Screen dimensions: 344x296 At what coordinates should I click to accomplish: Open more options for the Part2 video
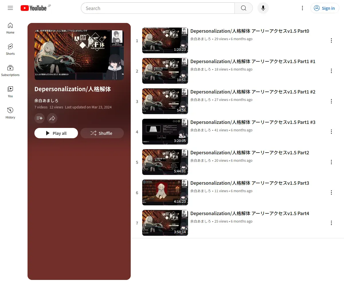point(331,162)
